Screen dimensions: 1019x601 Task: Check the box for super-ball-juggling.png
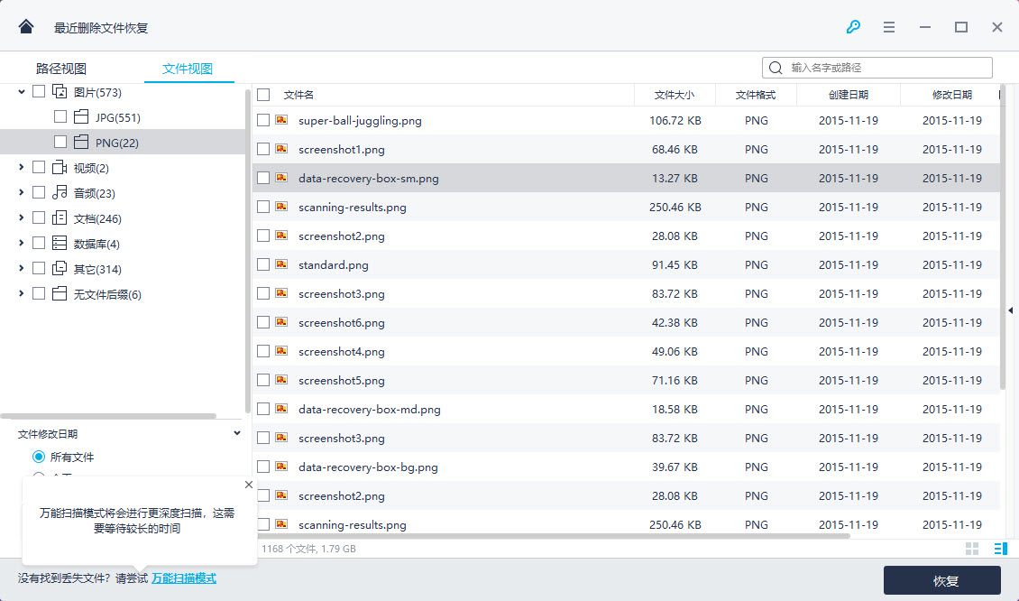click(263, 120)
